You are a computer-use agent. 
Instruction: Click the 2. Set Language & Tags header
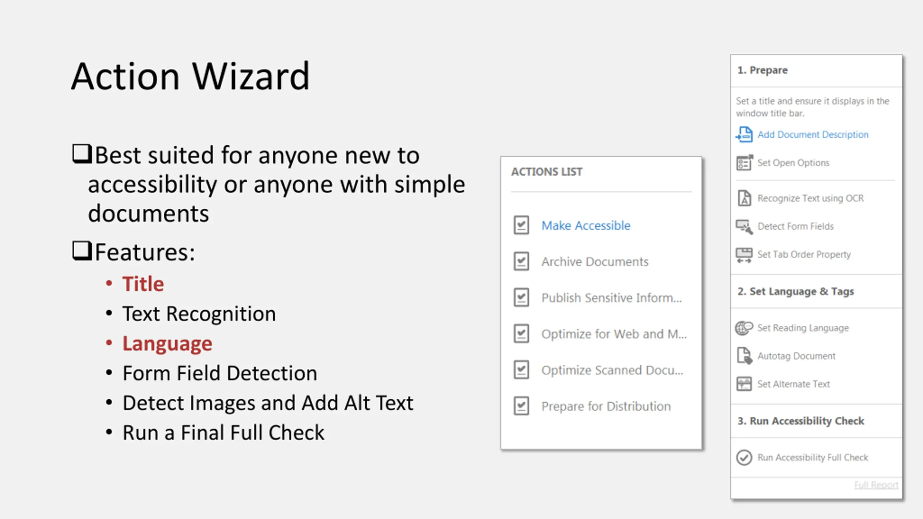tap(796, 291)
